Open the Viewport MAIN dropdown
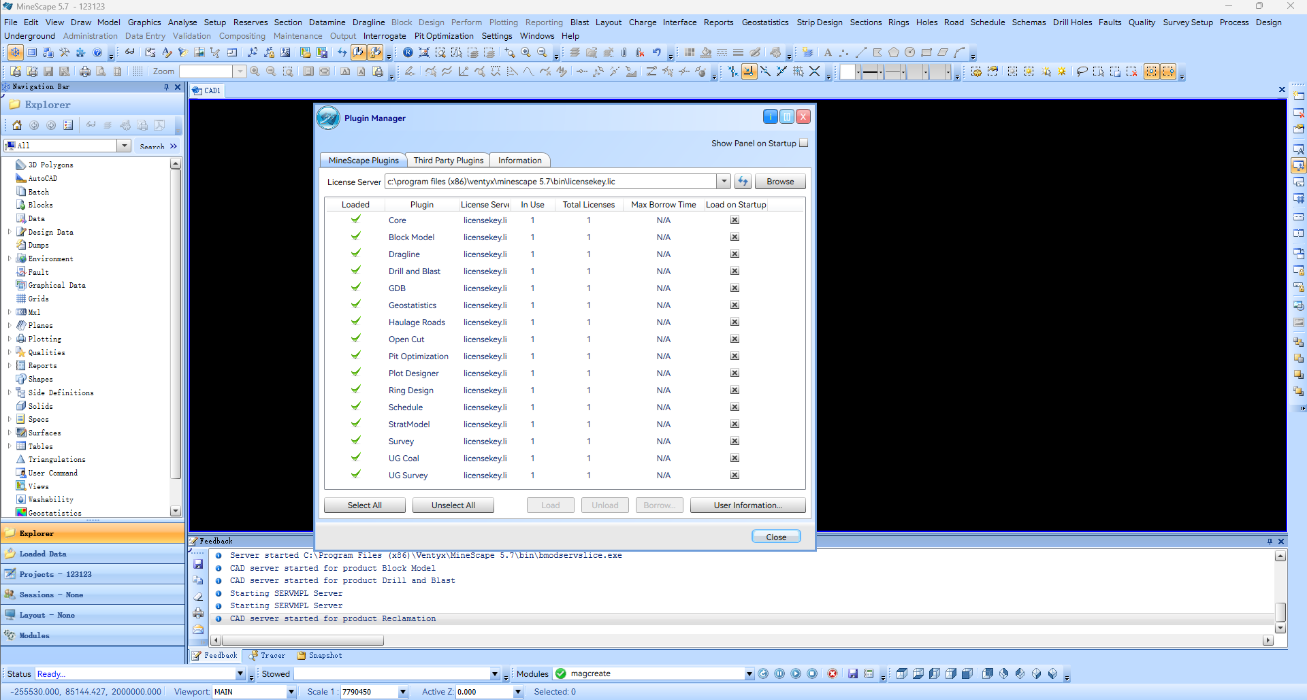Viewport: 1307px width, 700px height. coord(291,692)
